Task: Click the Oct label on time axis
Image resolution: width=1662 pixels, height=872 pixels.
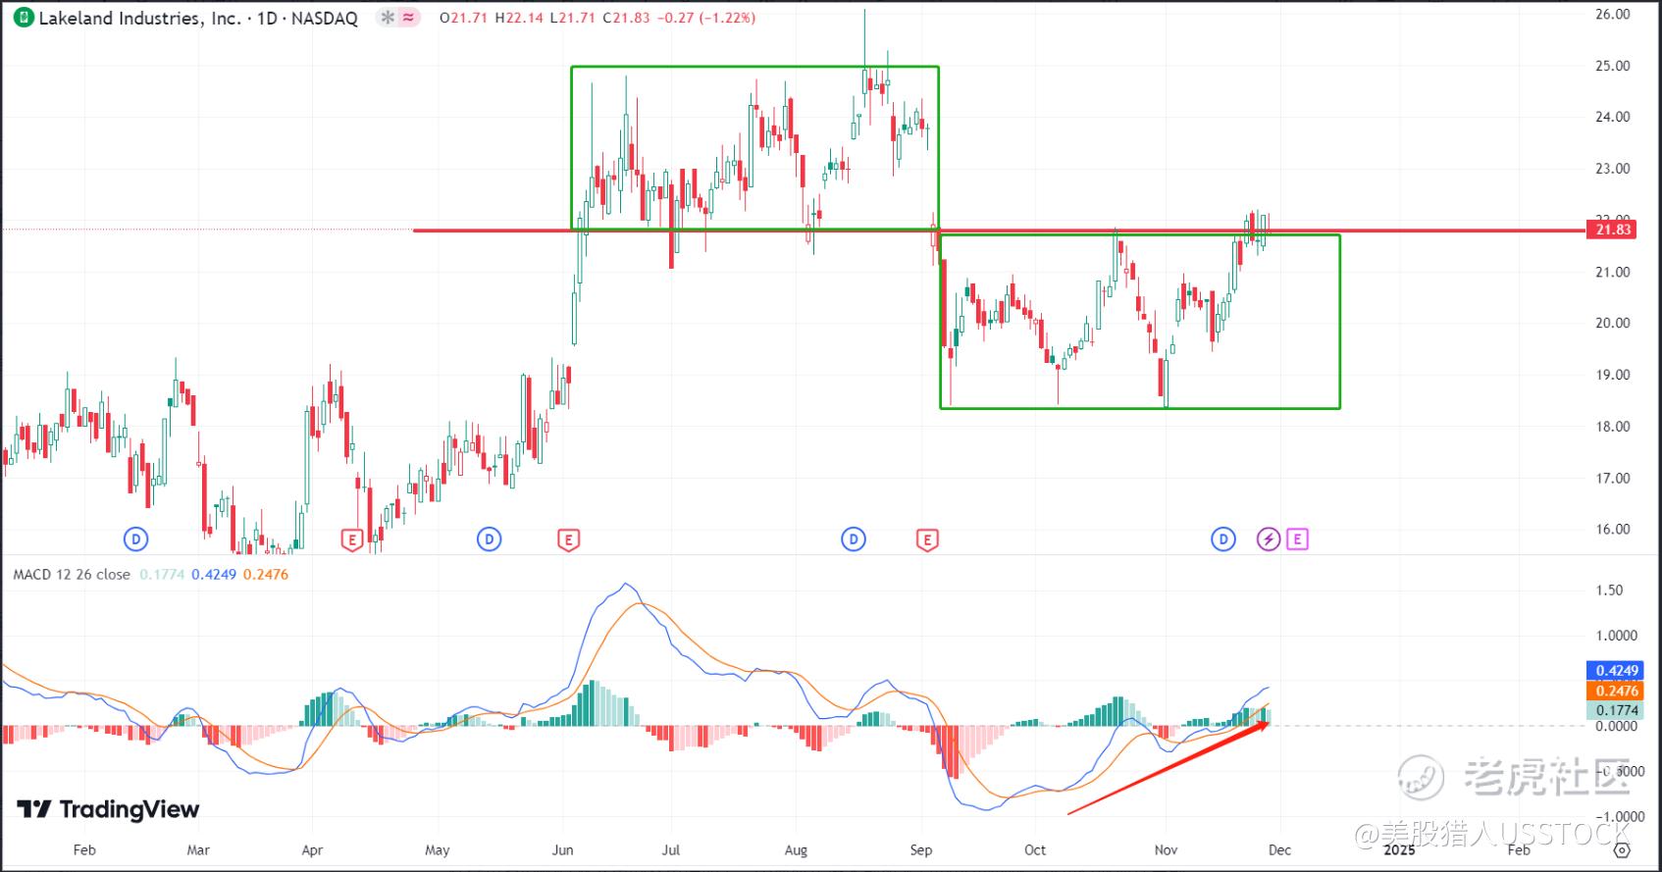Action: [x=1035, y=850]
